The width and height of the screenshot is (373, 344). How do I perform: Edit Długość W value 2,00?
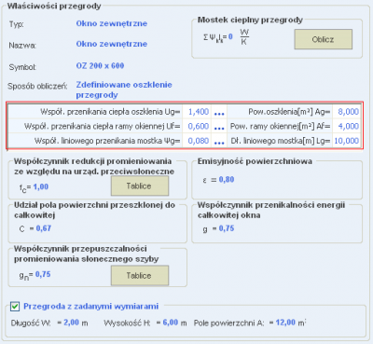[x=72, y=323]
